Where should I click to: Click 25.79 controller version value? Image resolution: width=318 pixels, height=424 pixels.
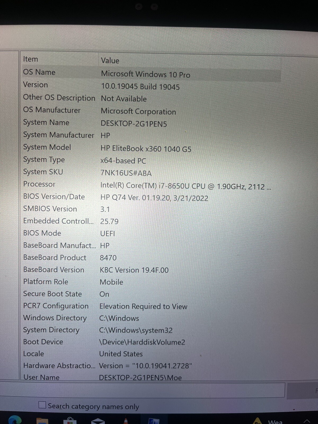(x=109, y=222)
